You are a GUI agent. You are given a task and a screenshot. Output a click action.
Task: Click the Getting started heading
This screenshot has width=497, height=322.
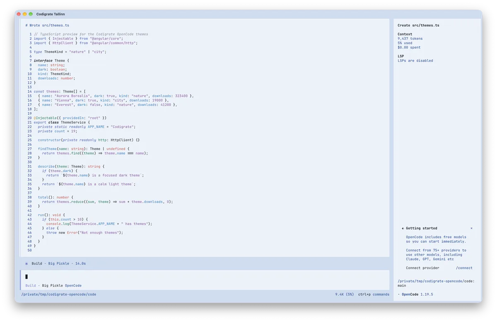421,228
